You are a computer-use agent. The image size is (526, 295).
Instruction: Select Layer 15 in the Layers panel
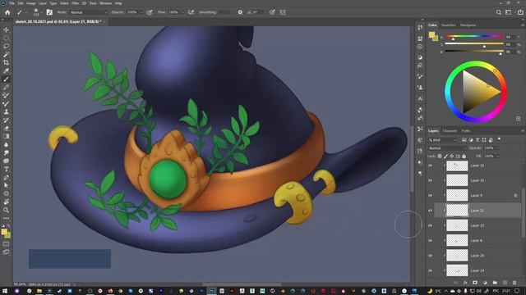tap(478, 225)
